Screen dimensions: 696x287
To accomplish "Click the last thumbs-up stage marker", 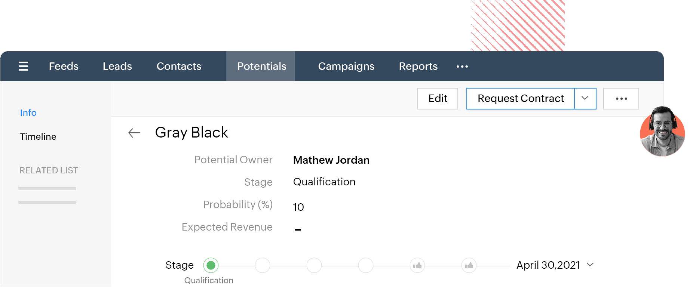I will click(469, 265).
